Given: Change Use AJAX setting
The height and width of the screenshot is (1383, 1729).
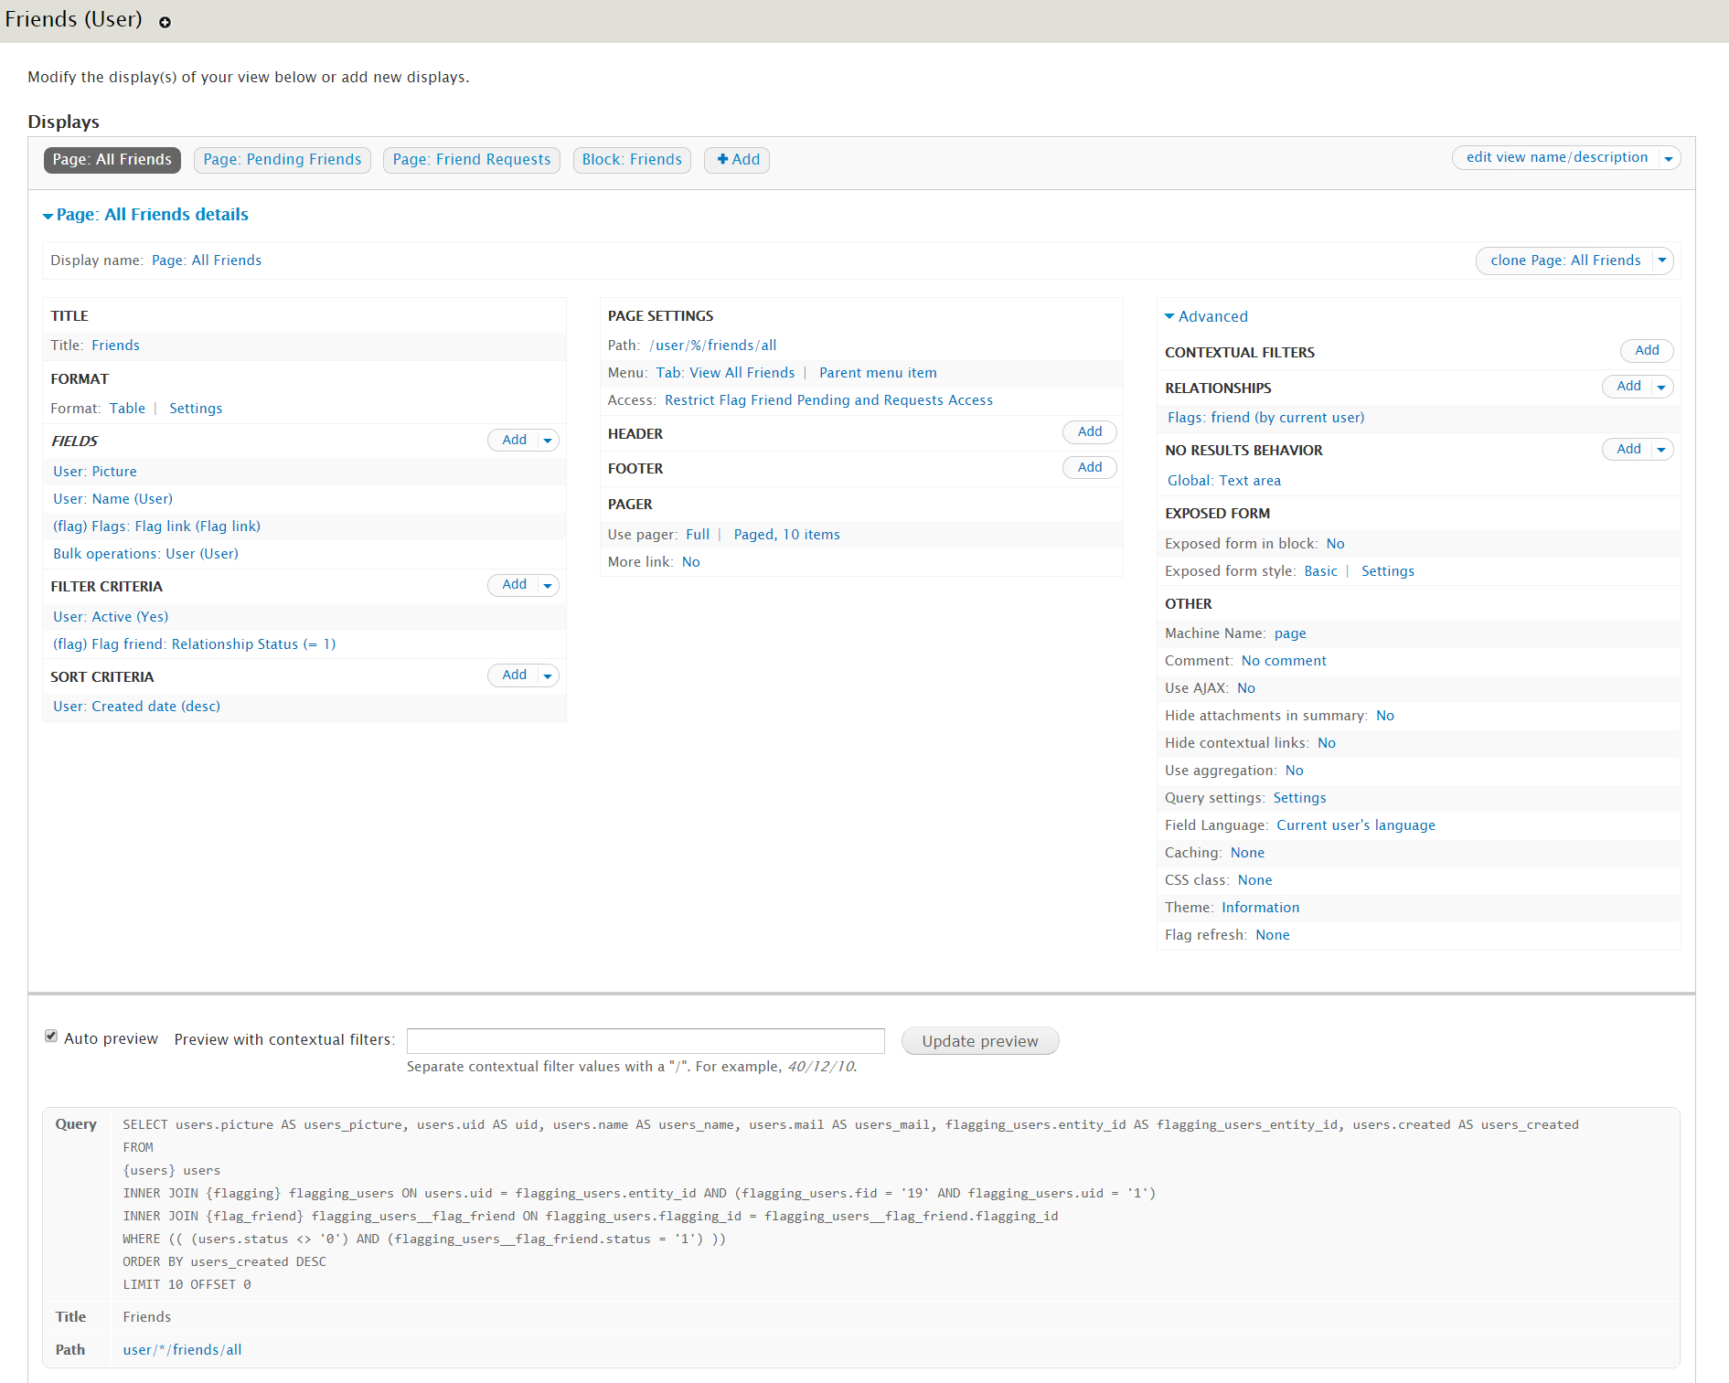Looking at the screenshot, I should click(1246, 688).
